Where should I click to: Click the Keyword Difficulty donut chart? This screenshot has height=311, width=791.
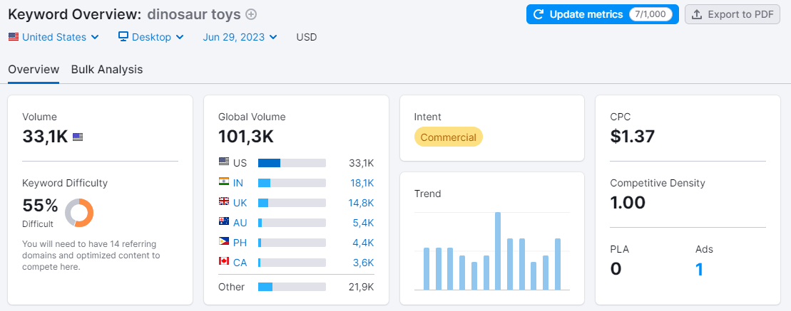79,213
